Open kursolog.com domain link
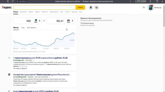Image resolution: width=165 pixels, height=92 pixels. click(x=19, y=60)
